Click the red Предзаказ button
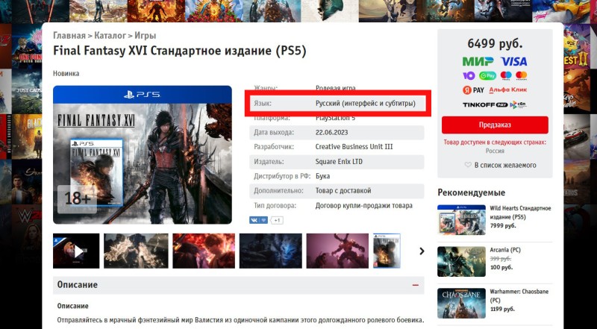The image size is (597, 329). [495, 125]
